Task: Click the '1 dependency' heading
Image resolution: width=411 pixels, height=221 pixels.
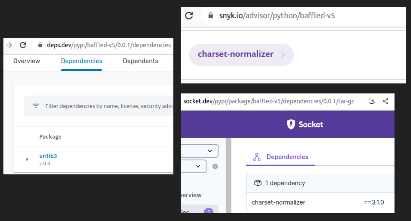Action: coord(285,183)
